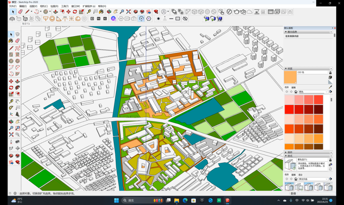Choose the Paint Bucket tool in top toolbar
The image size is (344, 205).
[x=101, y=12]
